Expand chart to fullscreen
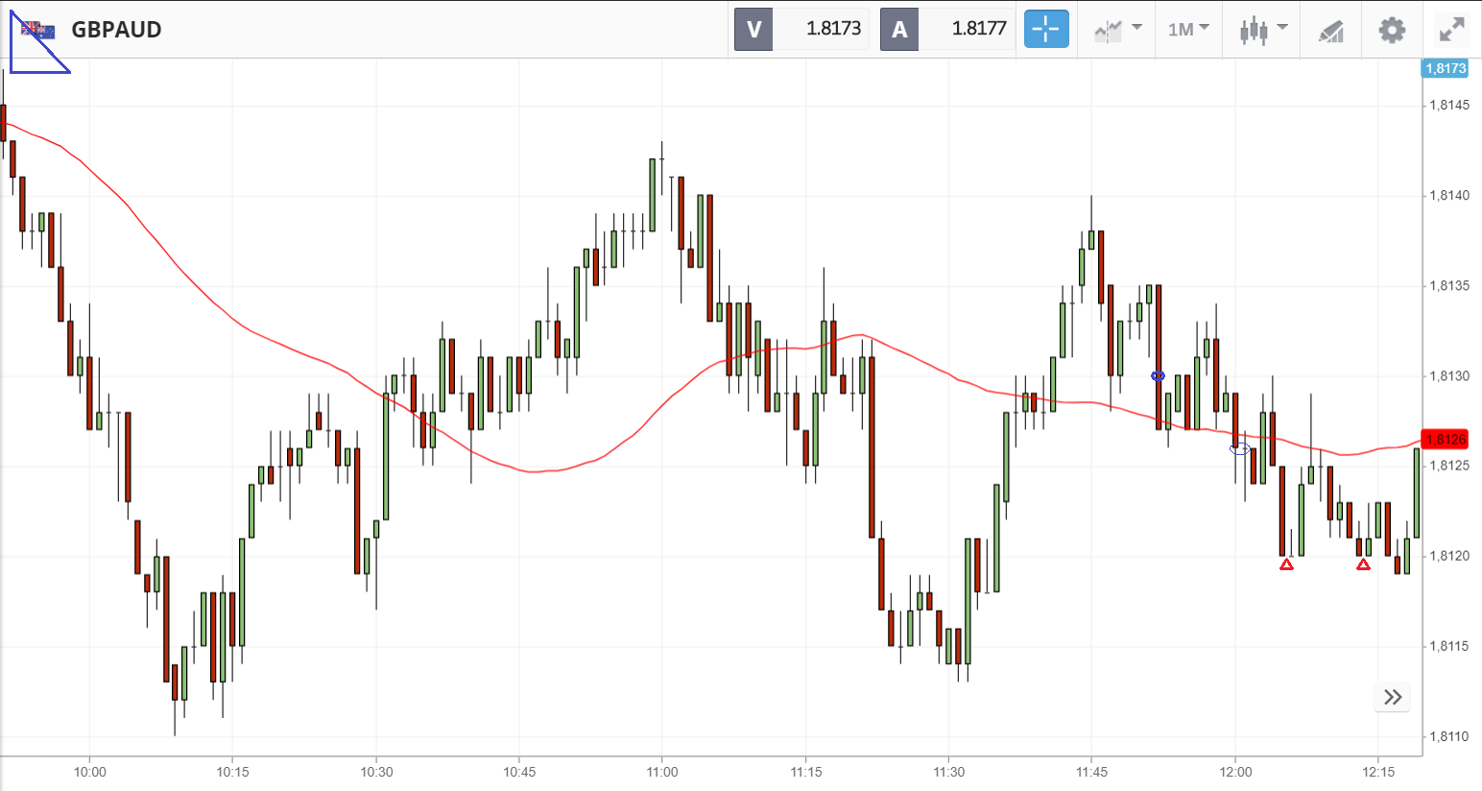The height and width of the screenshot is (791, 1482). click(x=1451, y=30)
